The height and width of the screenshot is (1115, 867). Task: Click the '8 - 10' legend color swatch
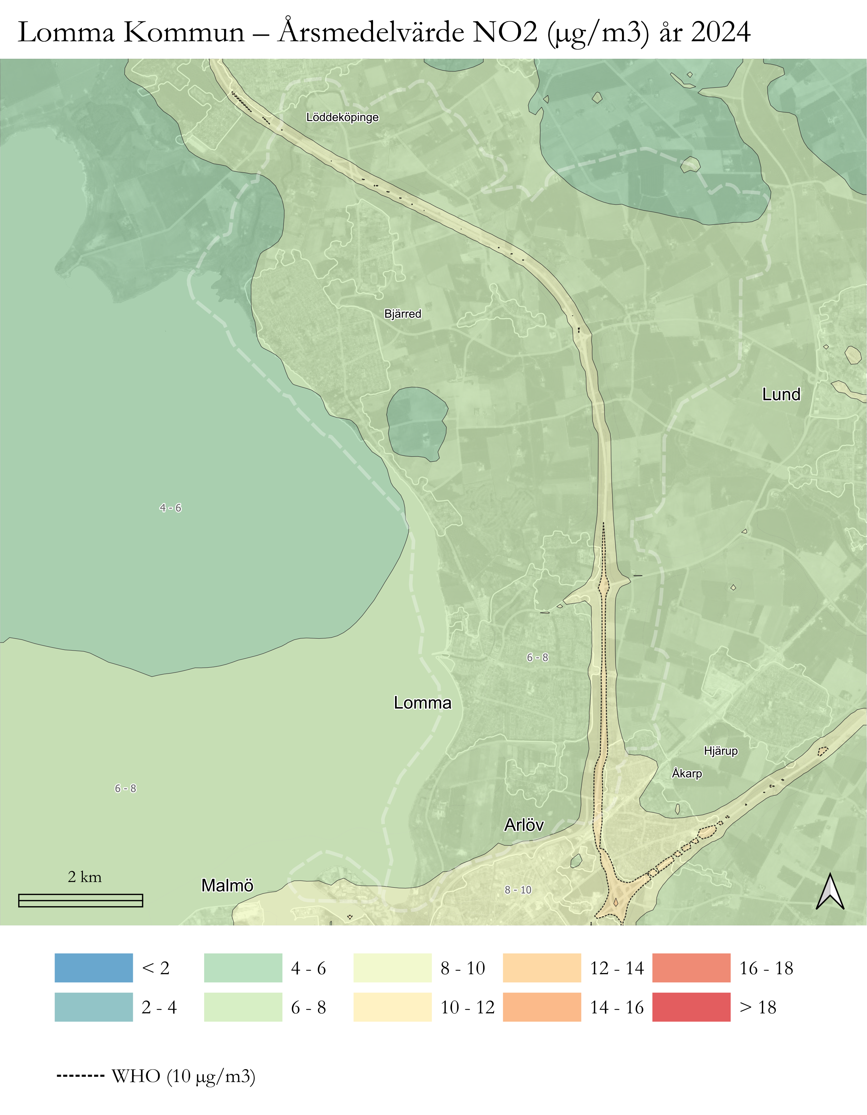click(392, 967)
